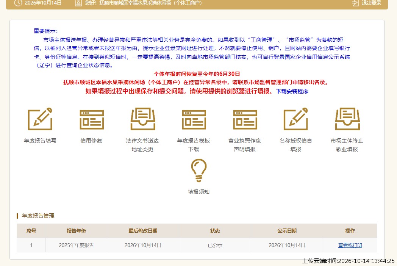
Task: Open the 下载安装程序 download link
Action: point(292,91)
